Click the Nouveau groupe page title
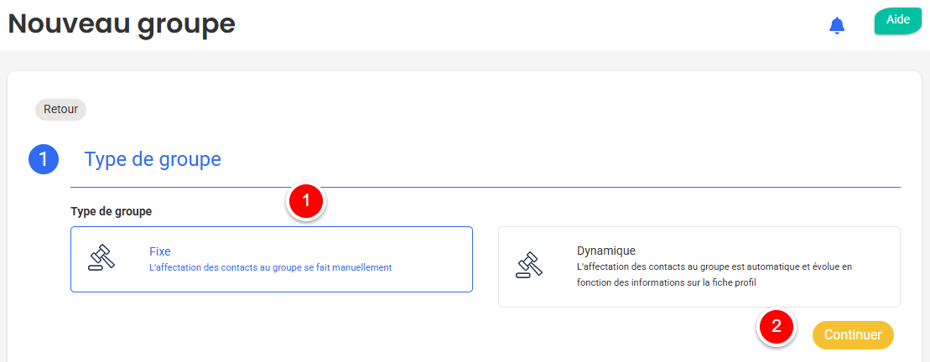Viewport: 930px width, 362px height. pyautogui.click(x=122, y=24)
